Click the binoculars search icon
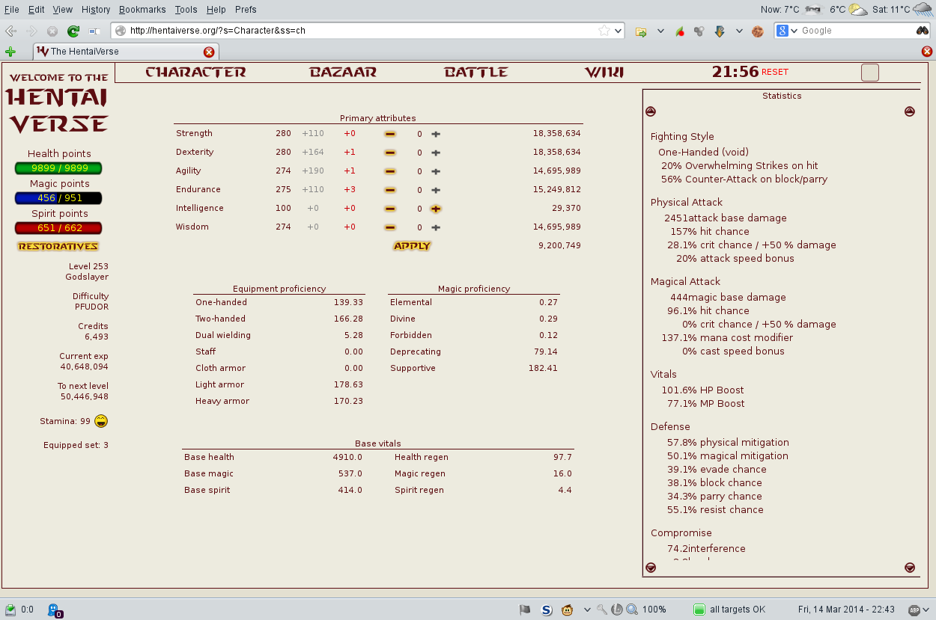 click(923, 31)
